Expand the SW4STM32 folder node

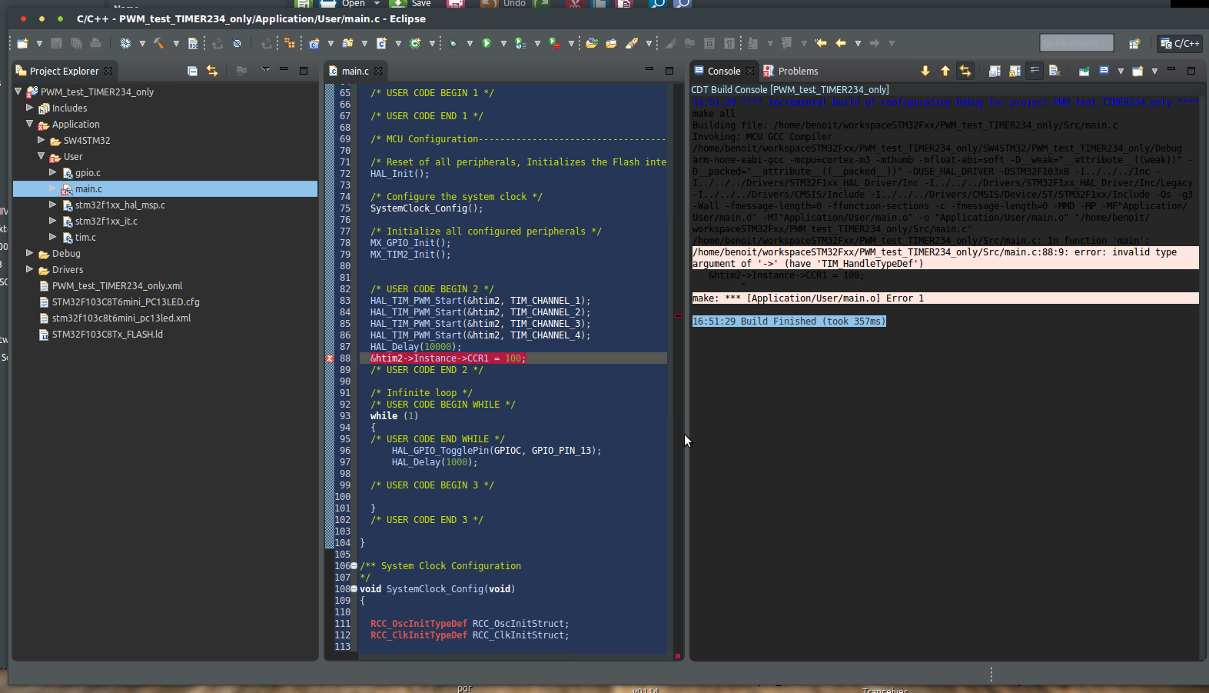(42, 140)
